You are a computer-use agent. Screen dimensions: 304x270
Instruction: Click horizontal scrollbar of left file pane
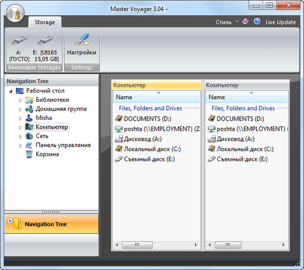(x=156, y=245)
